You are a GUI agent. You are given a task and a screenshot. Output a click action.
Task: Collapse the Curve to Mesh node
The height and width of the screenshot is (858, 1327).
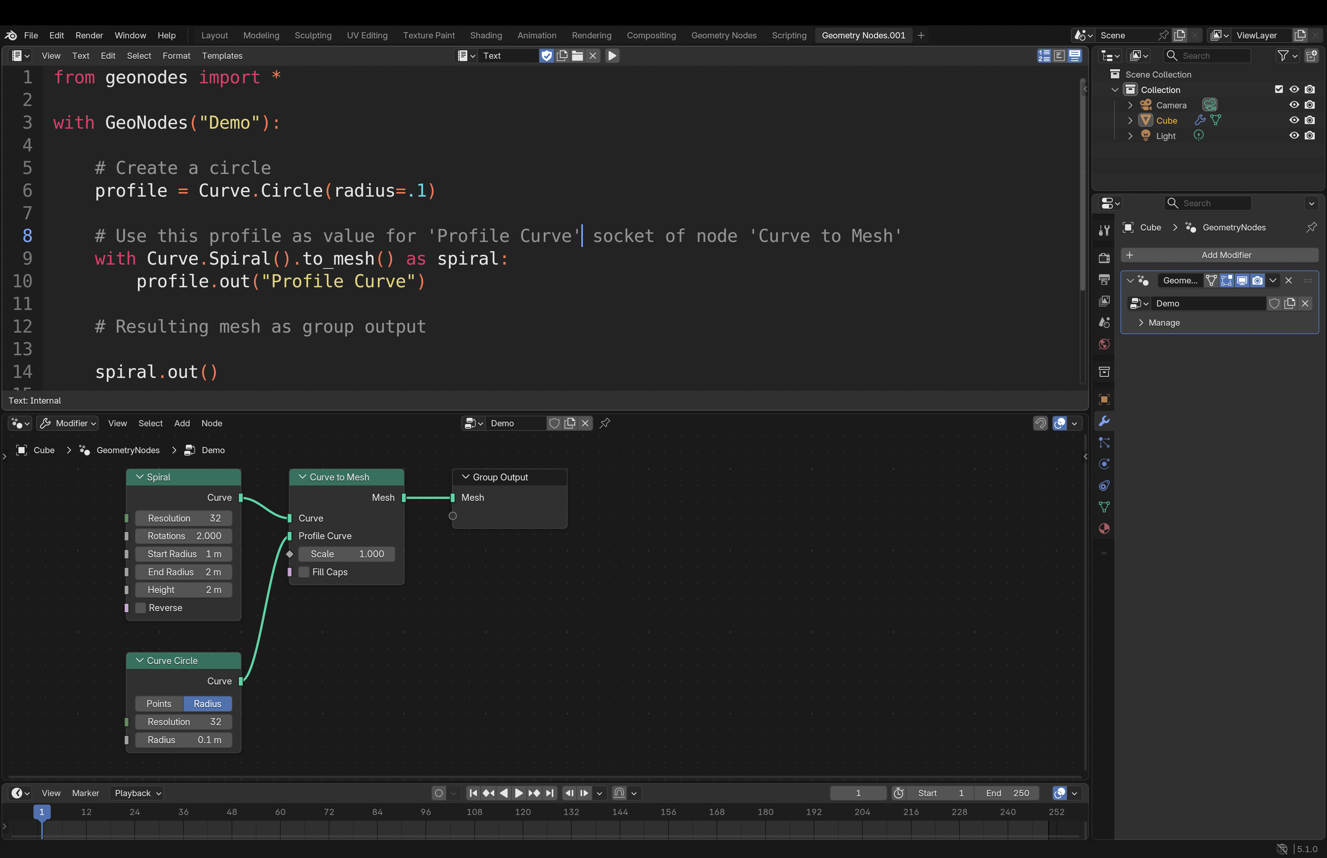(302, 477)
